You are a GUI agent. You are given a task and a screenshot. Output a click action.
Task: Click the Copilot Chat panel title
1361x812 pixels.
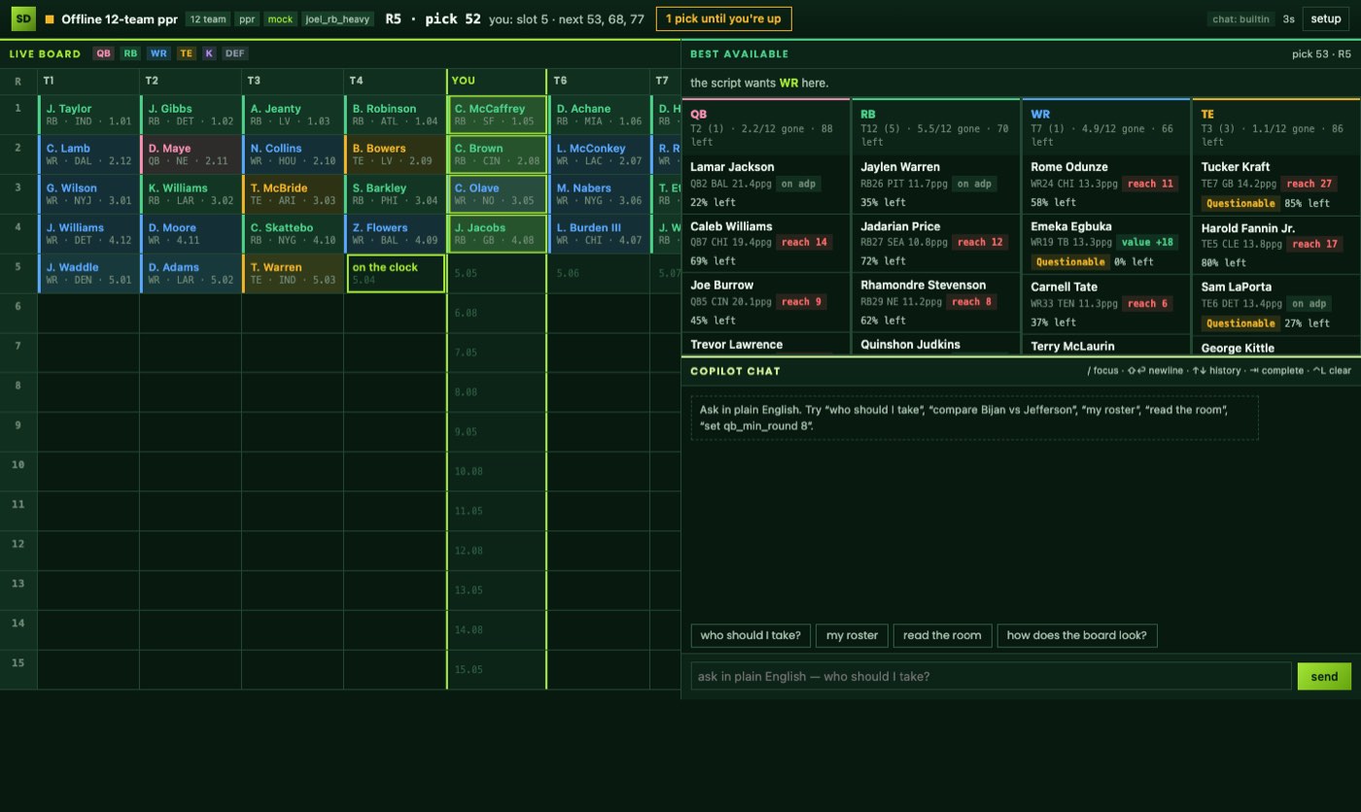point(735,371)
